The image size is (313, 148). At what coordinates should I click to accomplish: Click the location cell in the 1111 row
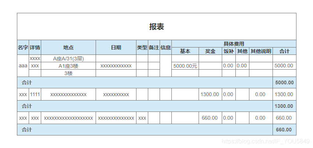pyautogui.click(x=68, y=94)
